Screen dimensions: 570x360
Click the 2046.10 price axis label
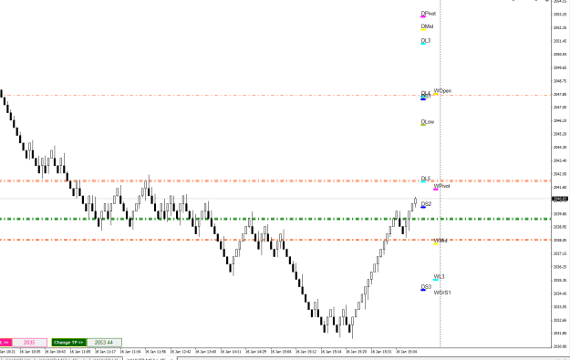coord(560,120)
